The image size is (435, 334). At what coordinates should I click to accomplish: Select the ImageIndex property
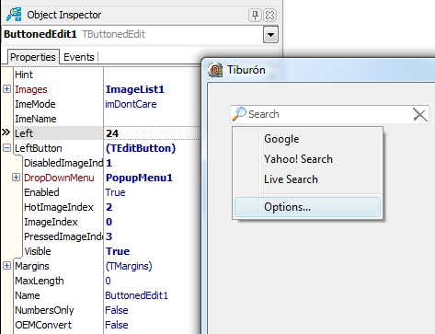click(51, 222)
